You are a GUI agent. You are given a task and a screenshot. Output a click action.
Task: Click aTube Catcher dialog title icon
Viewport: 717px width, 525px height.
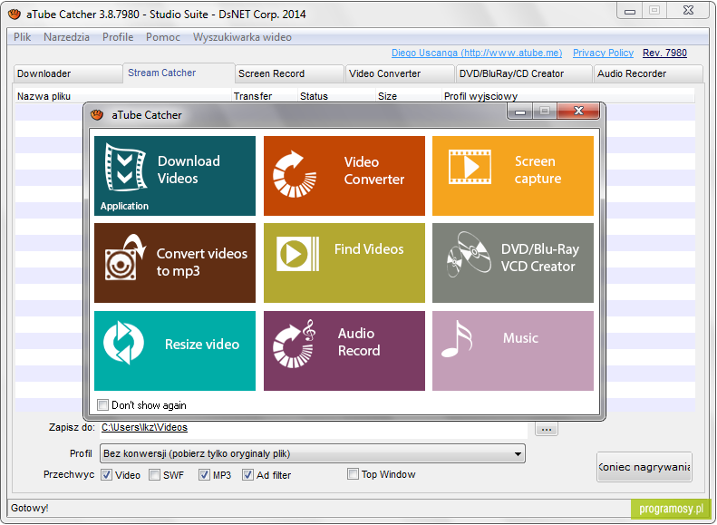coord(96,115)
